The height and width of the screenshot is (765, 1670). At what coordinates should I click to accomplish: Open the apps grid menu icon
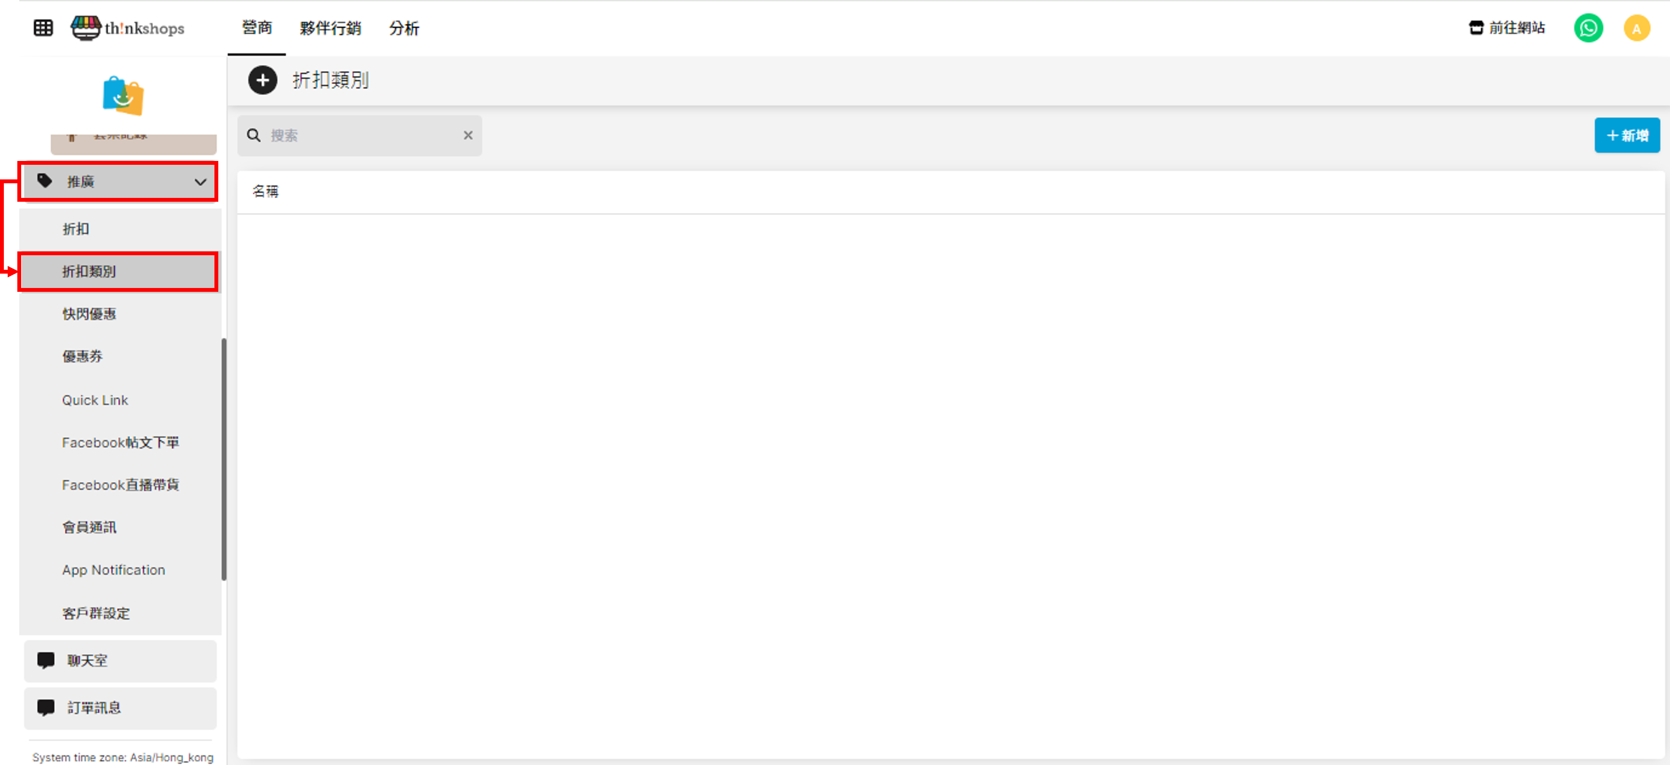click(43, 28)
